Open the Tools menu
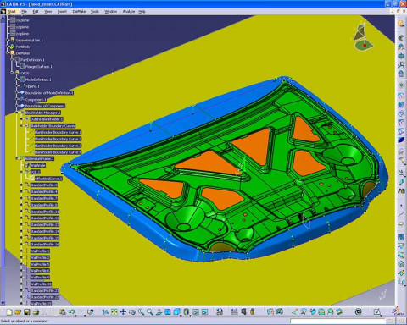The width and height of the screenshot is (407, 325). pos(95,12)
